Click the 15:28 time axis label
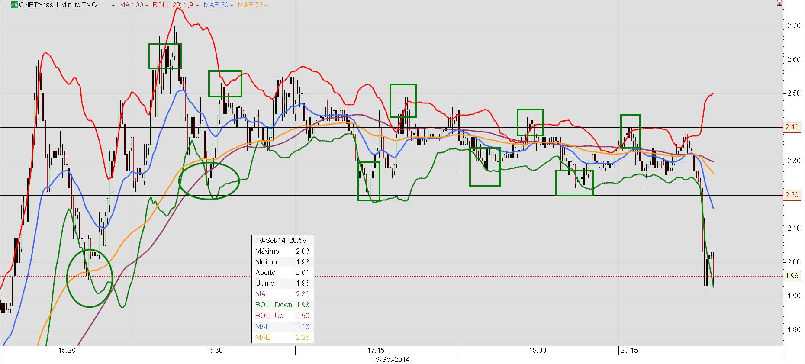Screen dimensions: 805x364 (x=67, y=350)
